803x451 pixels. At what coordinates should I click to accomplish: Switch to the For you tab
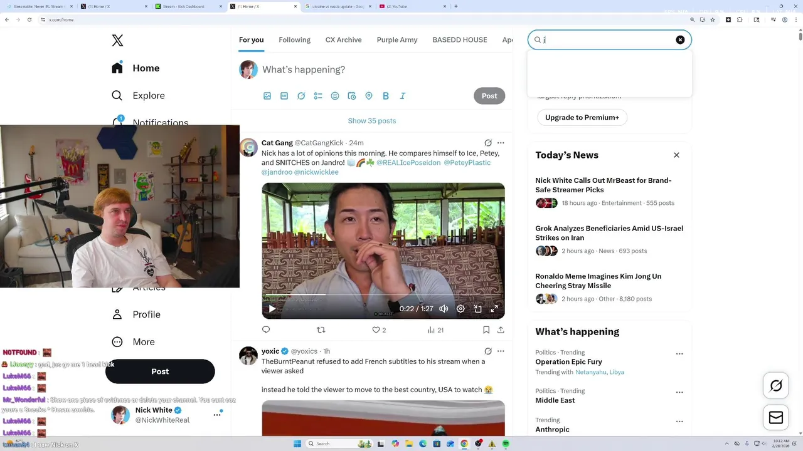251,39
